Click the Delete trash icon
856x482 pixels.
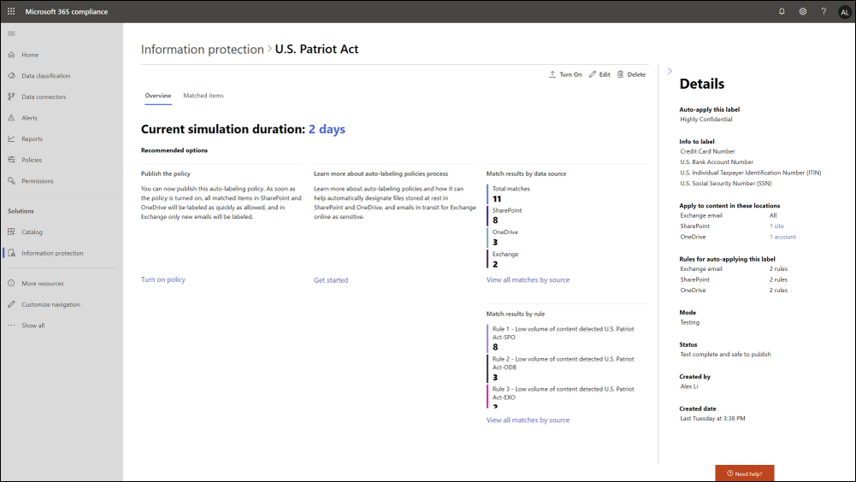pos(620,74)
